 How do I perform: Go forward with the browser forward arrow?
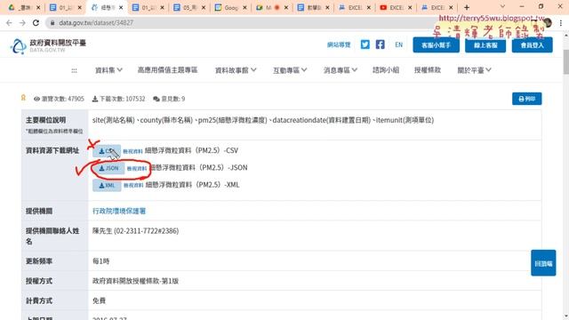click(x=22, y=23)
